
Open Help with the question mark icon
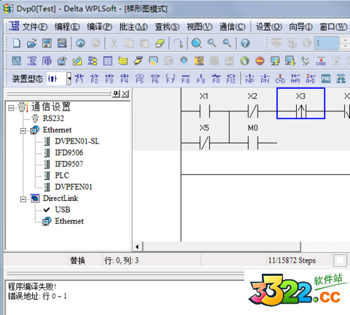tap(245, 43)
